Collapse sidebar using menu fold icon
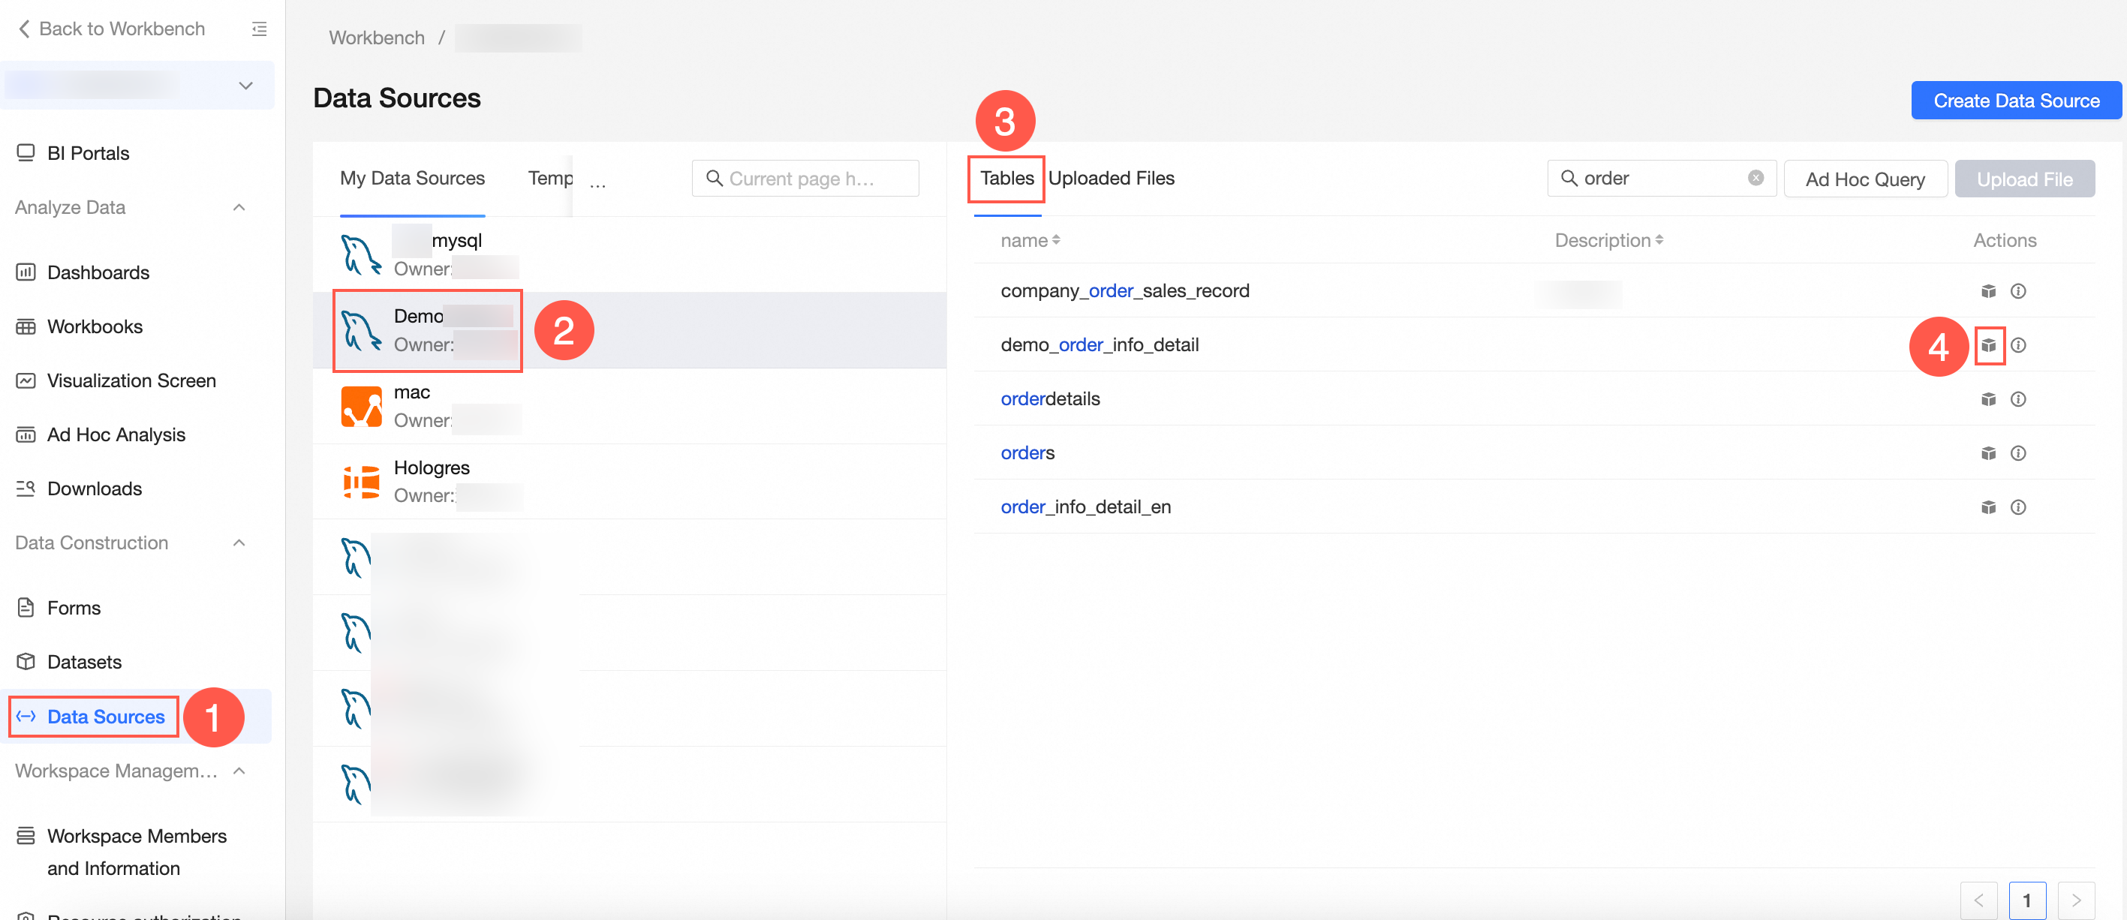Viewport: 2127px width, 920px height. click(259, 29)
